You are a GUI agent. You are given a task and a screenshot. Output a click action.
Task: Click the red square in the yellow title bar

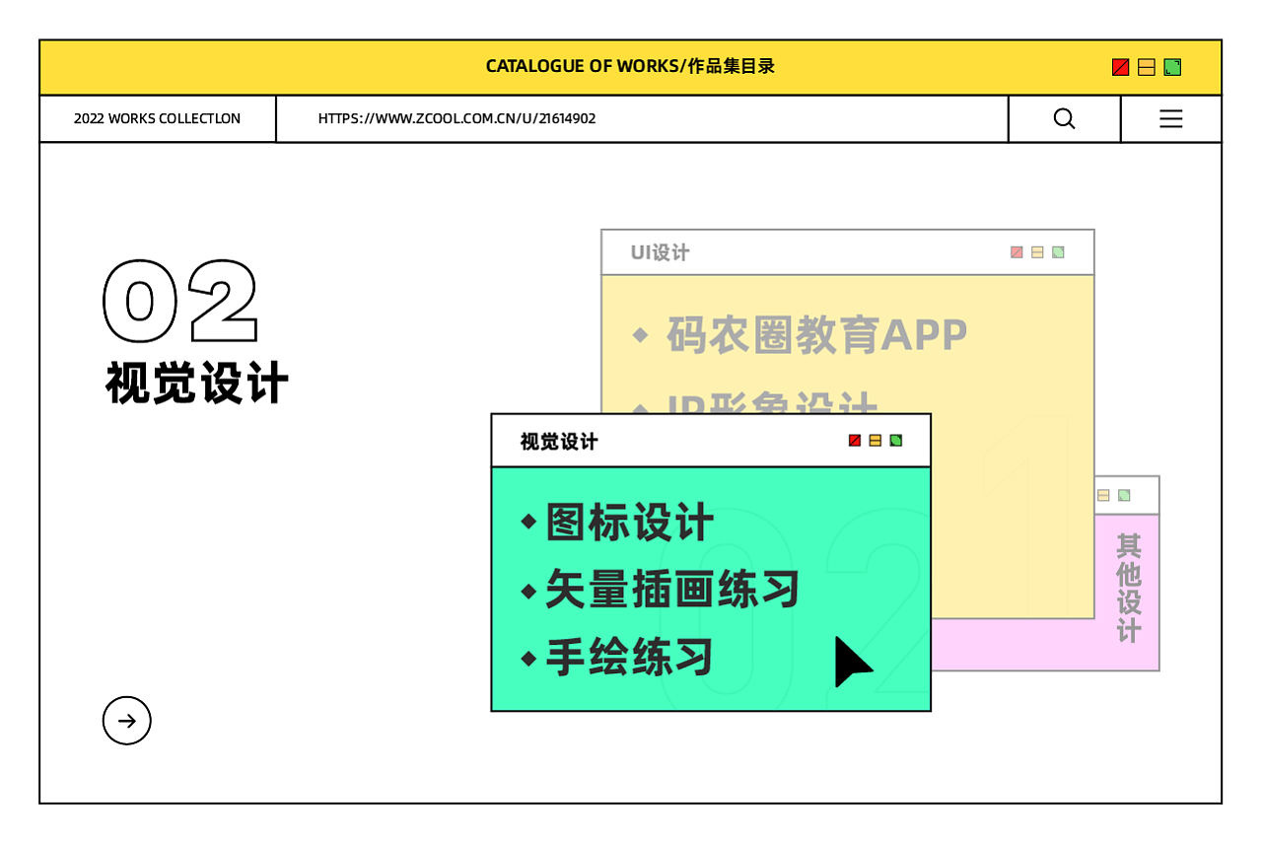coord(1120,67)
